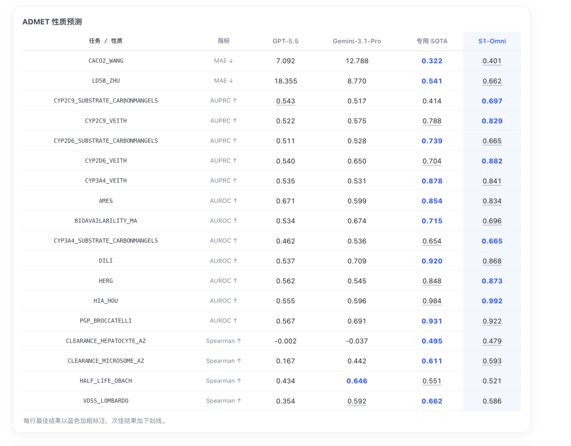The width and height of the screenshot is (571, 446).
Task: Click GPT-5.5 value 0.462
Action: tap(285, 241)
